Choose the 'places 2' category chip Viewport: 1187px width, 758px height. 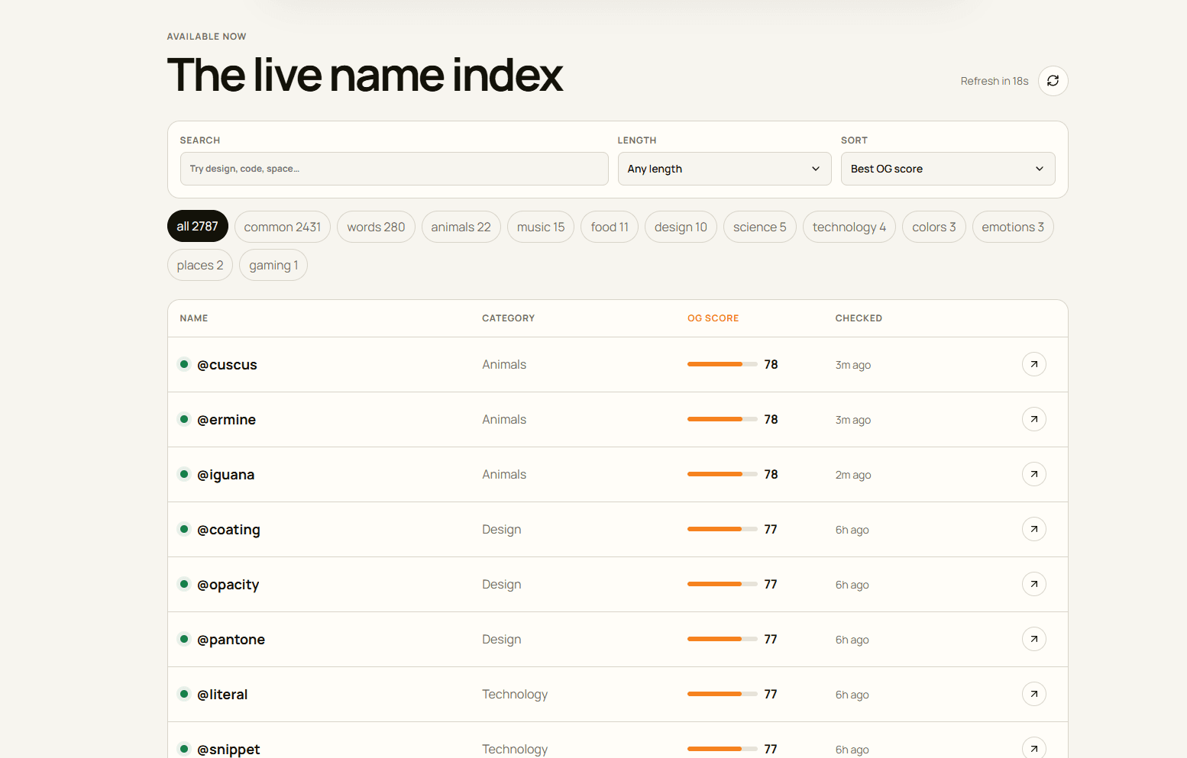200,265
